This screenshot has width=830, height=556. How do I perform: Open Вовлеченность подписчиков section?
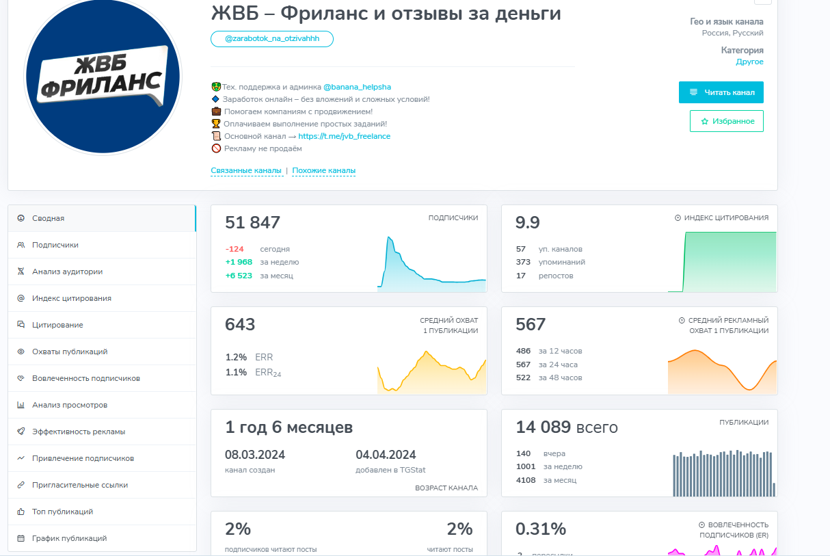[x=85, y=378]
